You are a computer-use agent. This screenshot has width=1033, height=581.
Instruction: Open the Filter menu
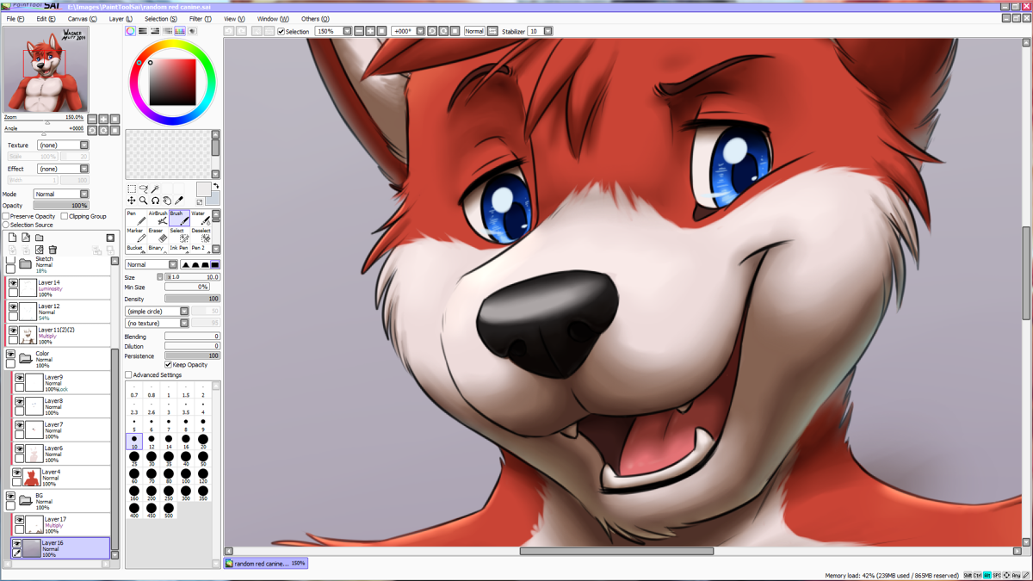(x=200, y=18)
